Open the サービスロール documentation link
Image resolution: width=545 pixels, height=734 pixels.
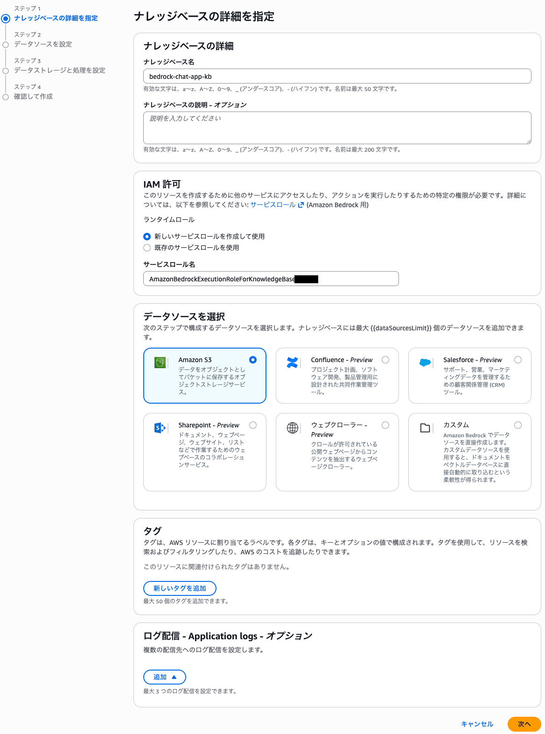coord(273,205)
